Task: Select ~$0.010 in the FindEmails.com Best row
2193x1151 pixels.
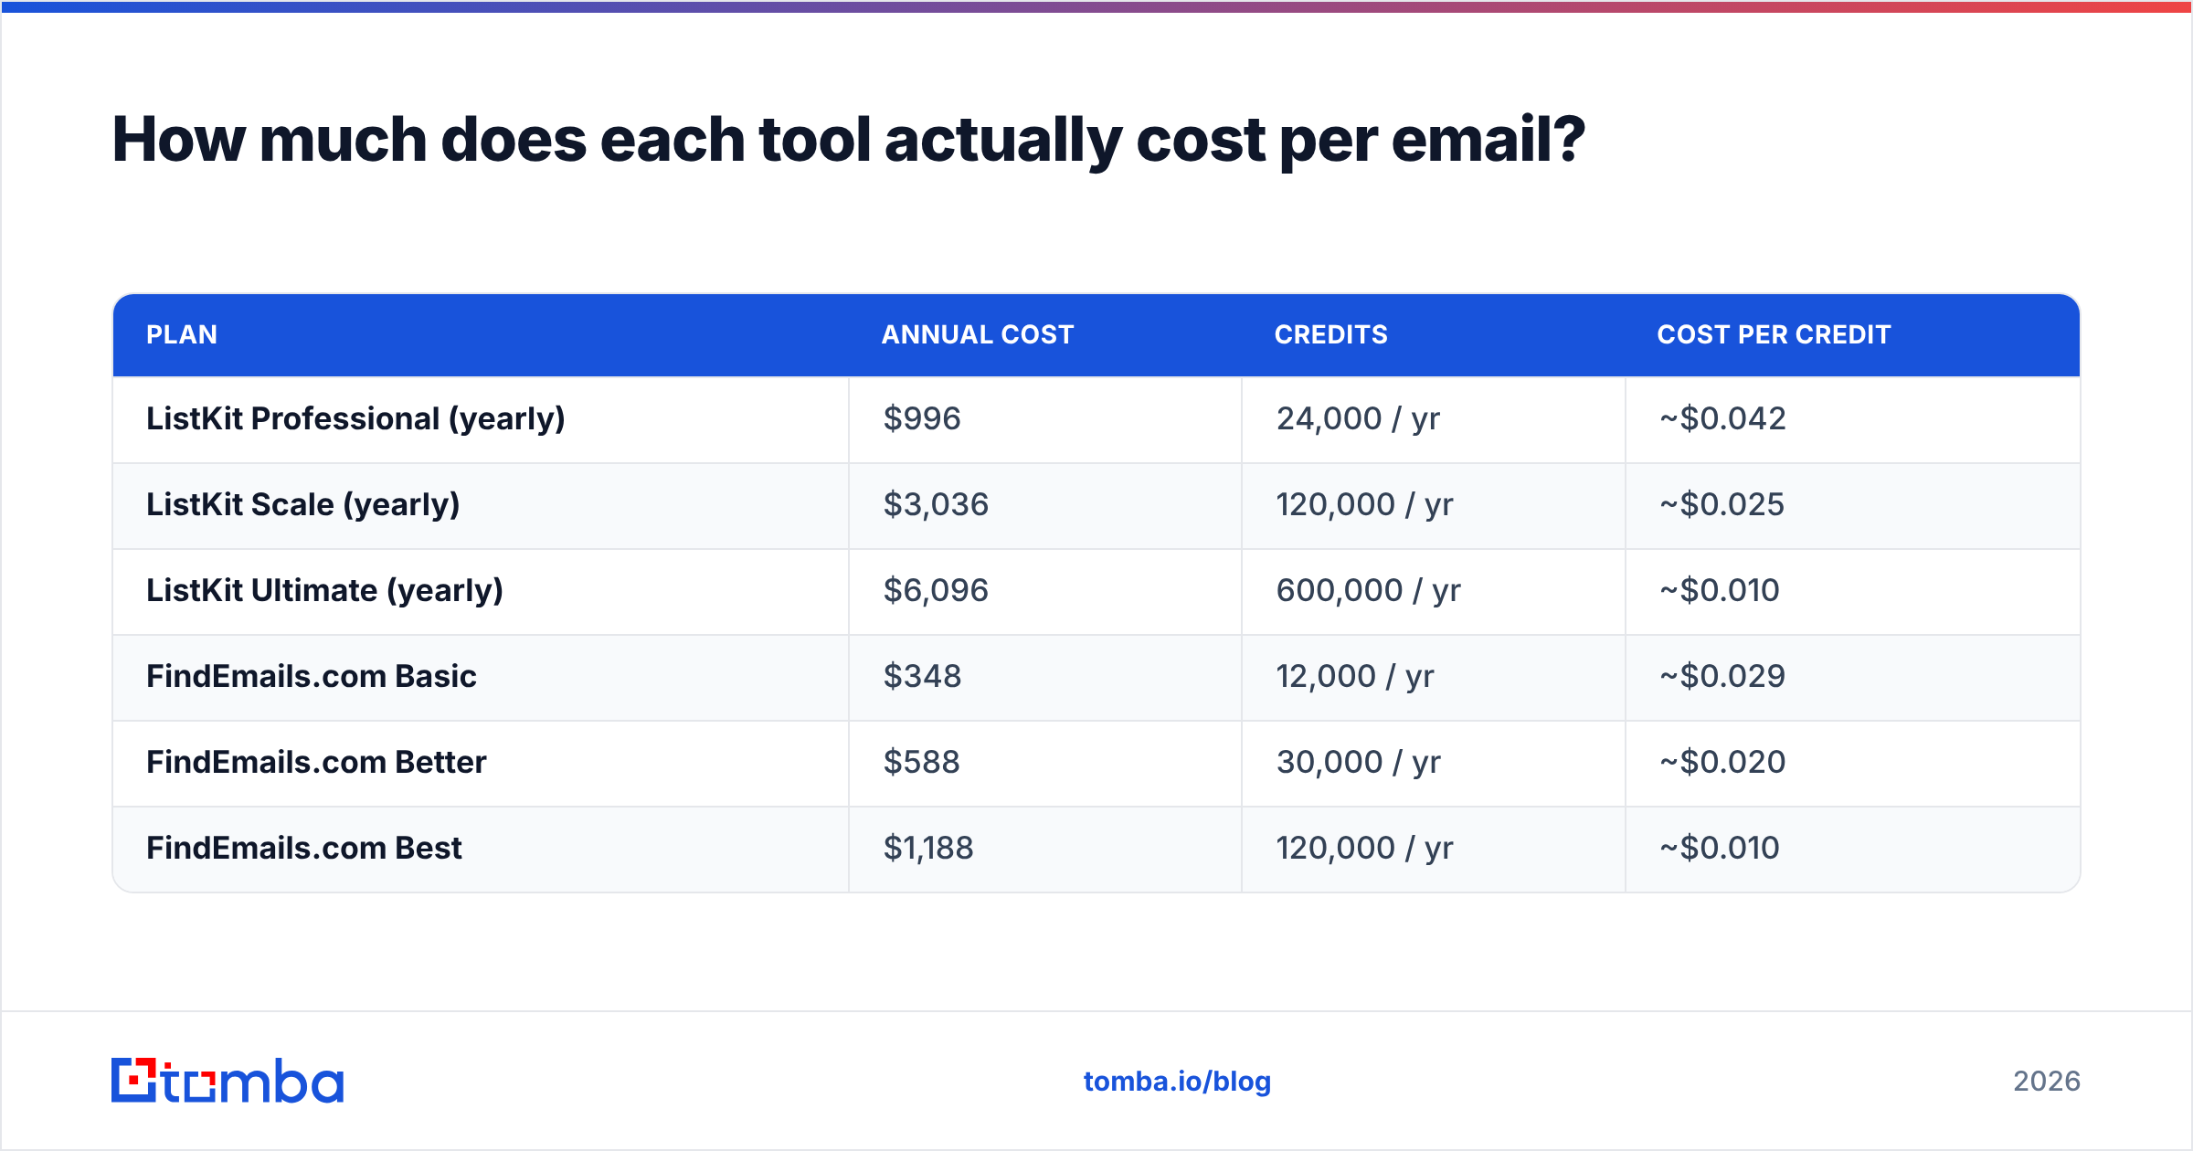Action: coord(1720,848)
